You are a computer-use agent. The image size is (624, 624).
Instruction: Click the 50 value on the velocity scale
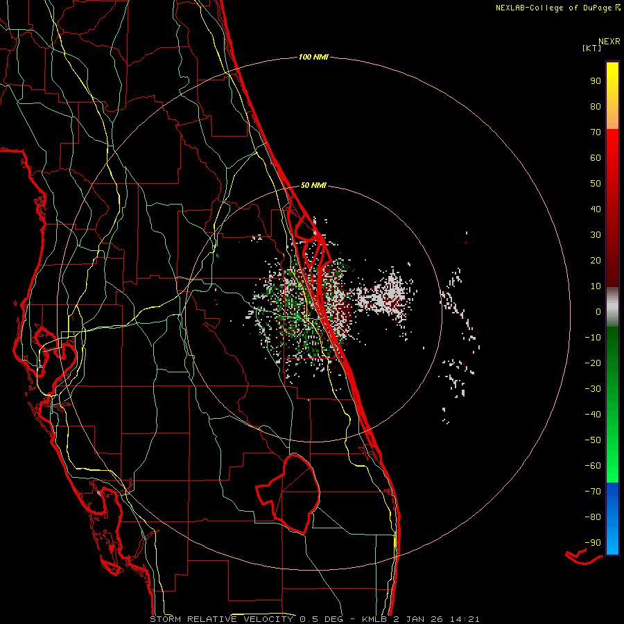coord(596,184)
